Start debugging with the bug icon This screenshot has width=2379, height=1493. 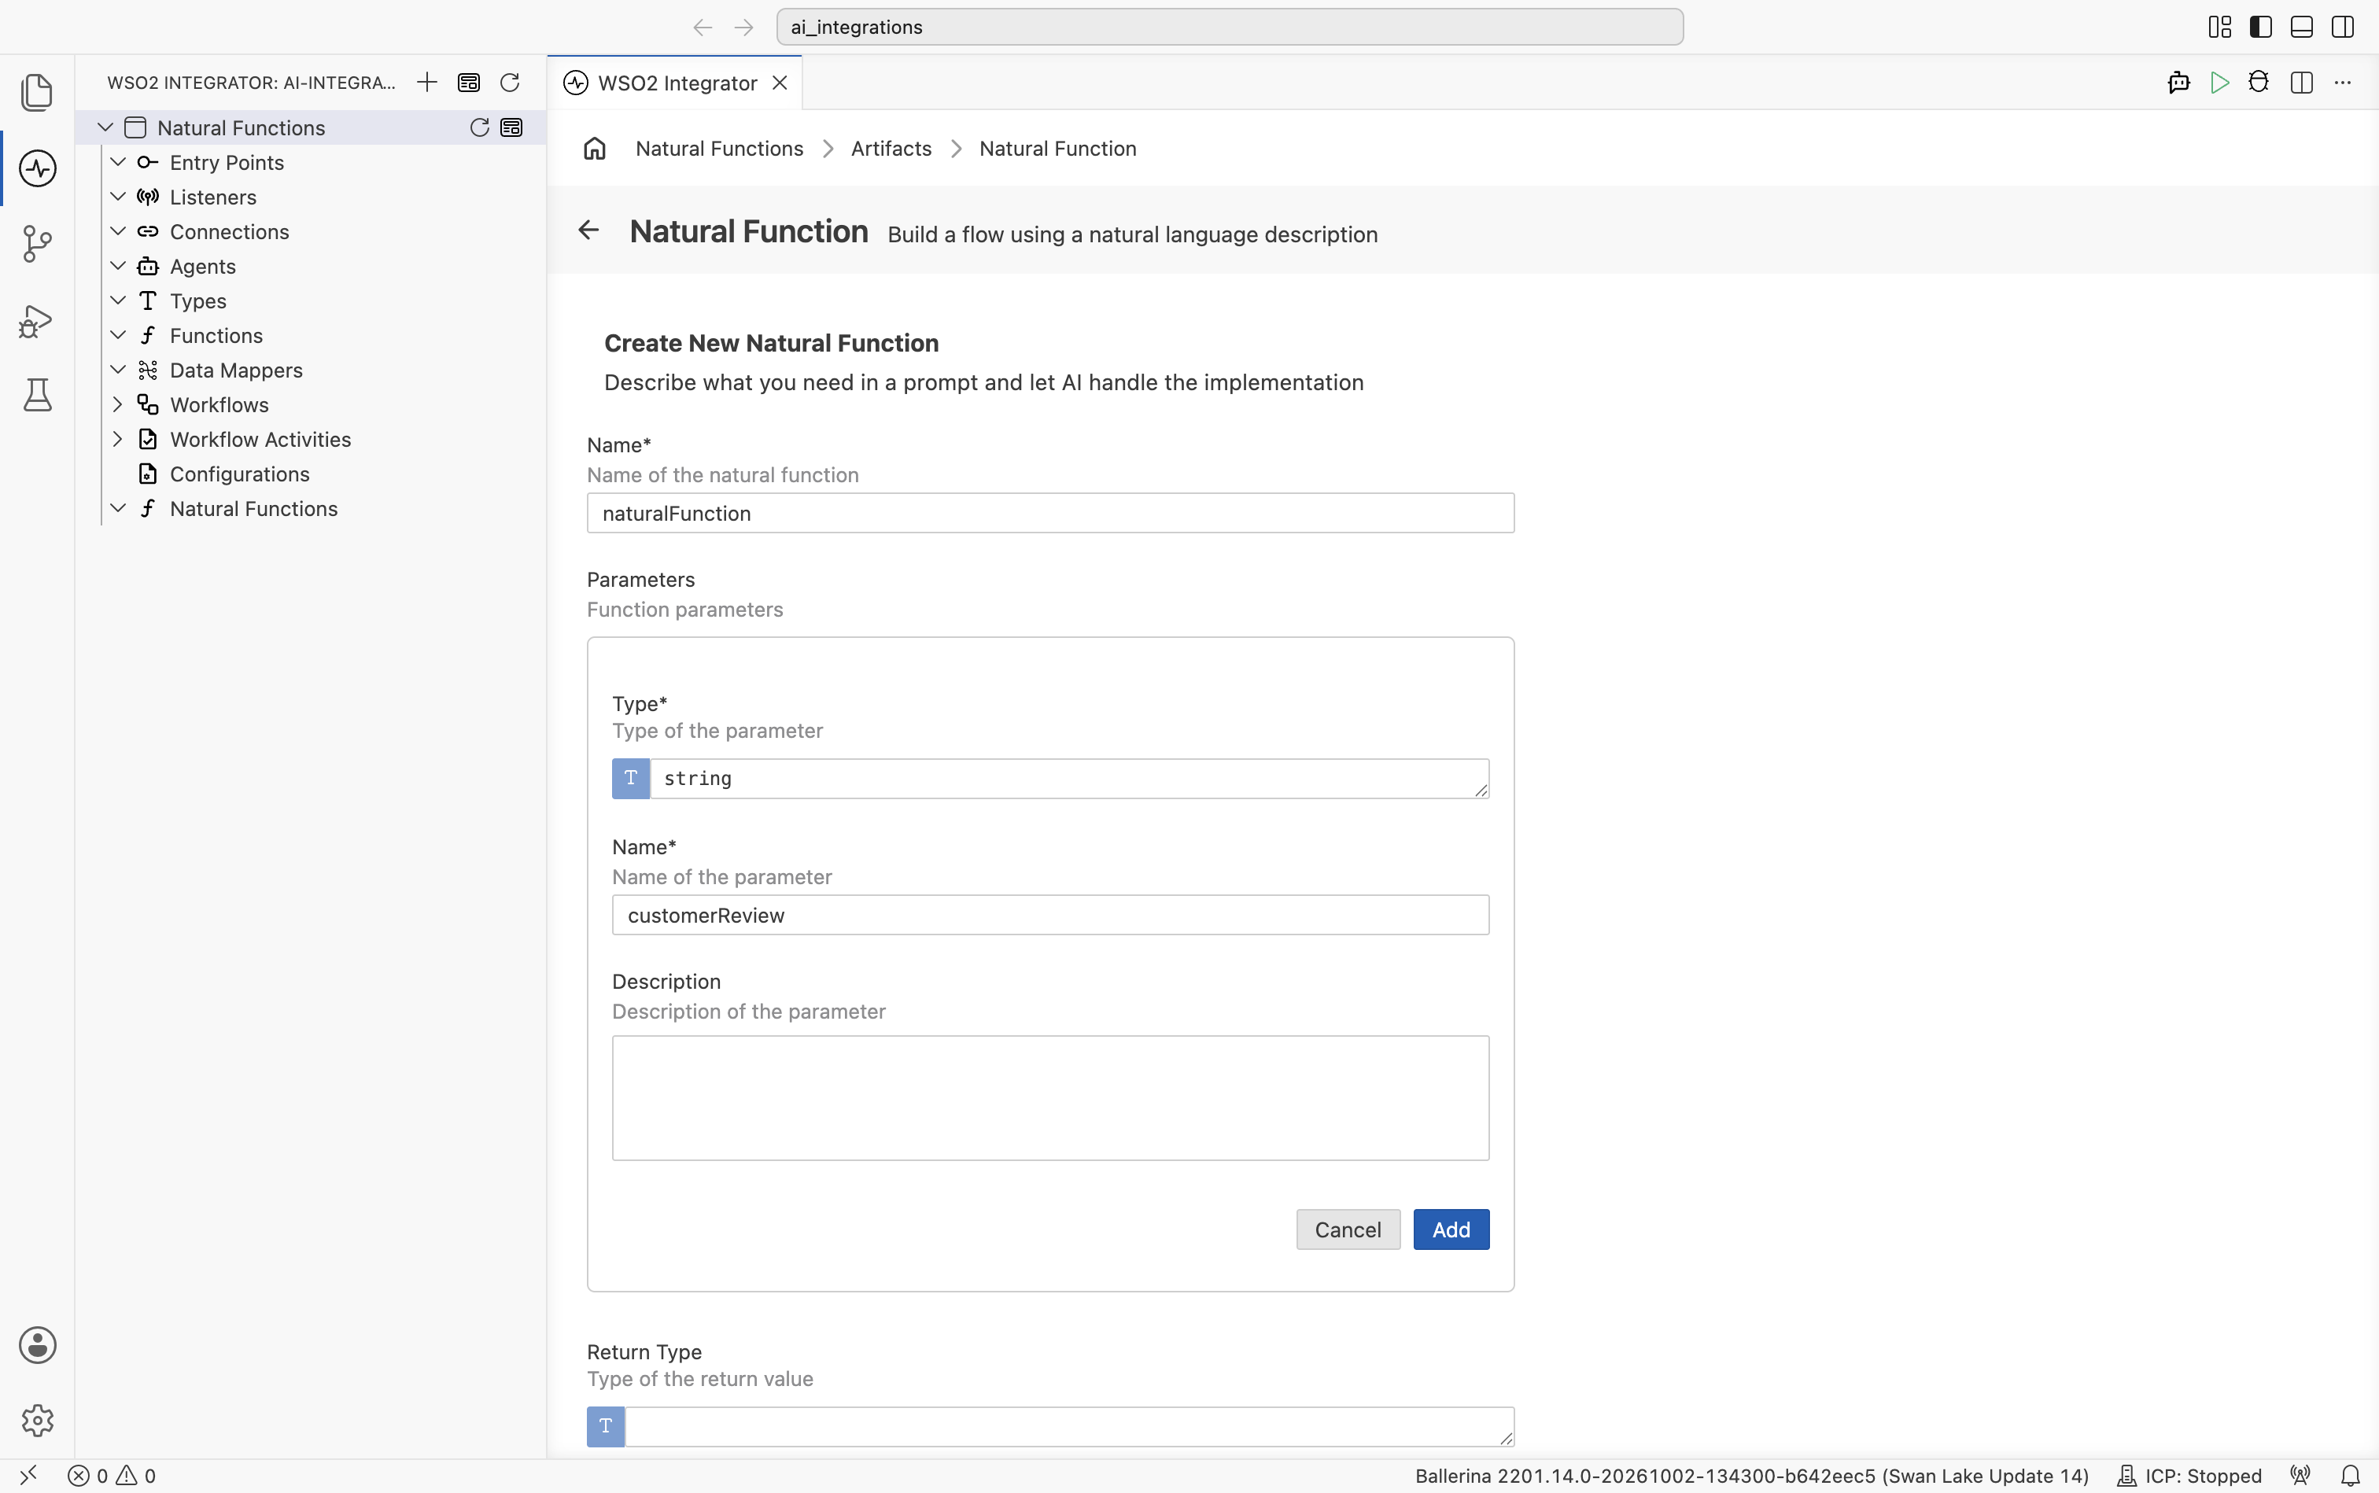click(x=2259, y=82)
